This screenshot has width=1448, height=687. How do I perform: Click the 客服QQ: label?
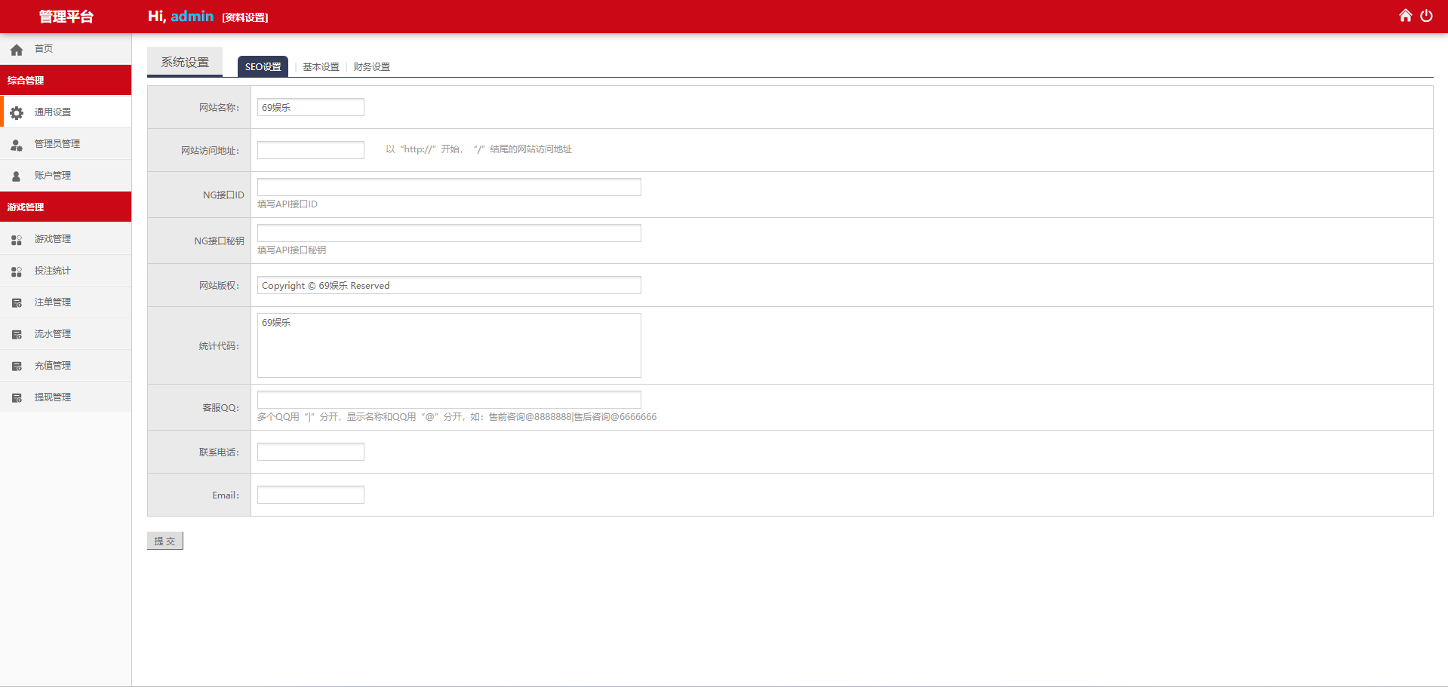click(220, 408)
